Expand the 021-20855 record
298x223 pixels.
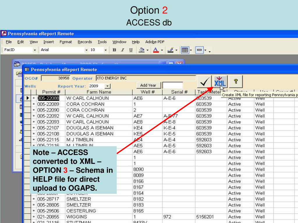pos(34,217)
